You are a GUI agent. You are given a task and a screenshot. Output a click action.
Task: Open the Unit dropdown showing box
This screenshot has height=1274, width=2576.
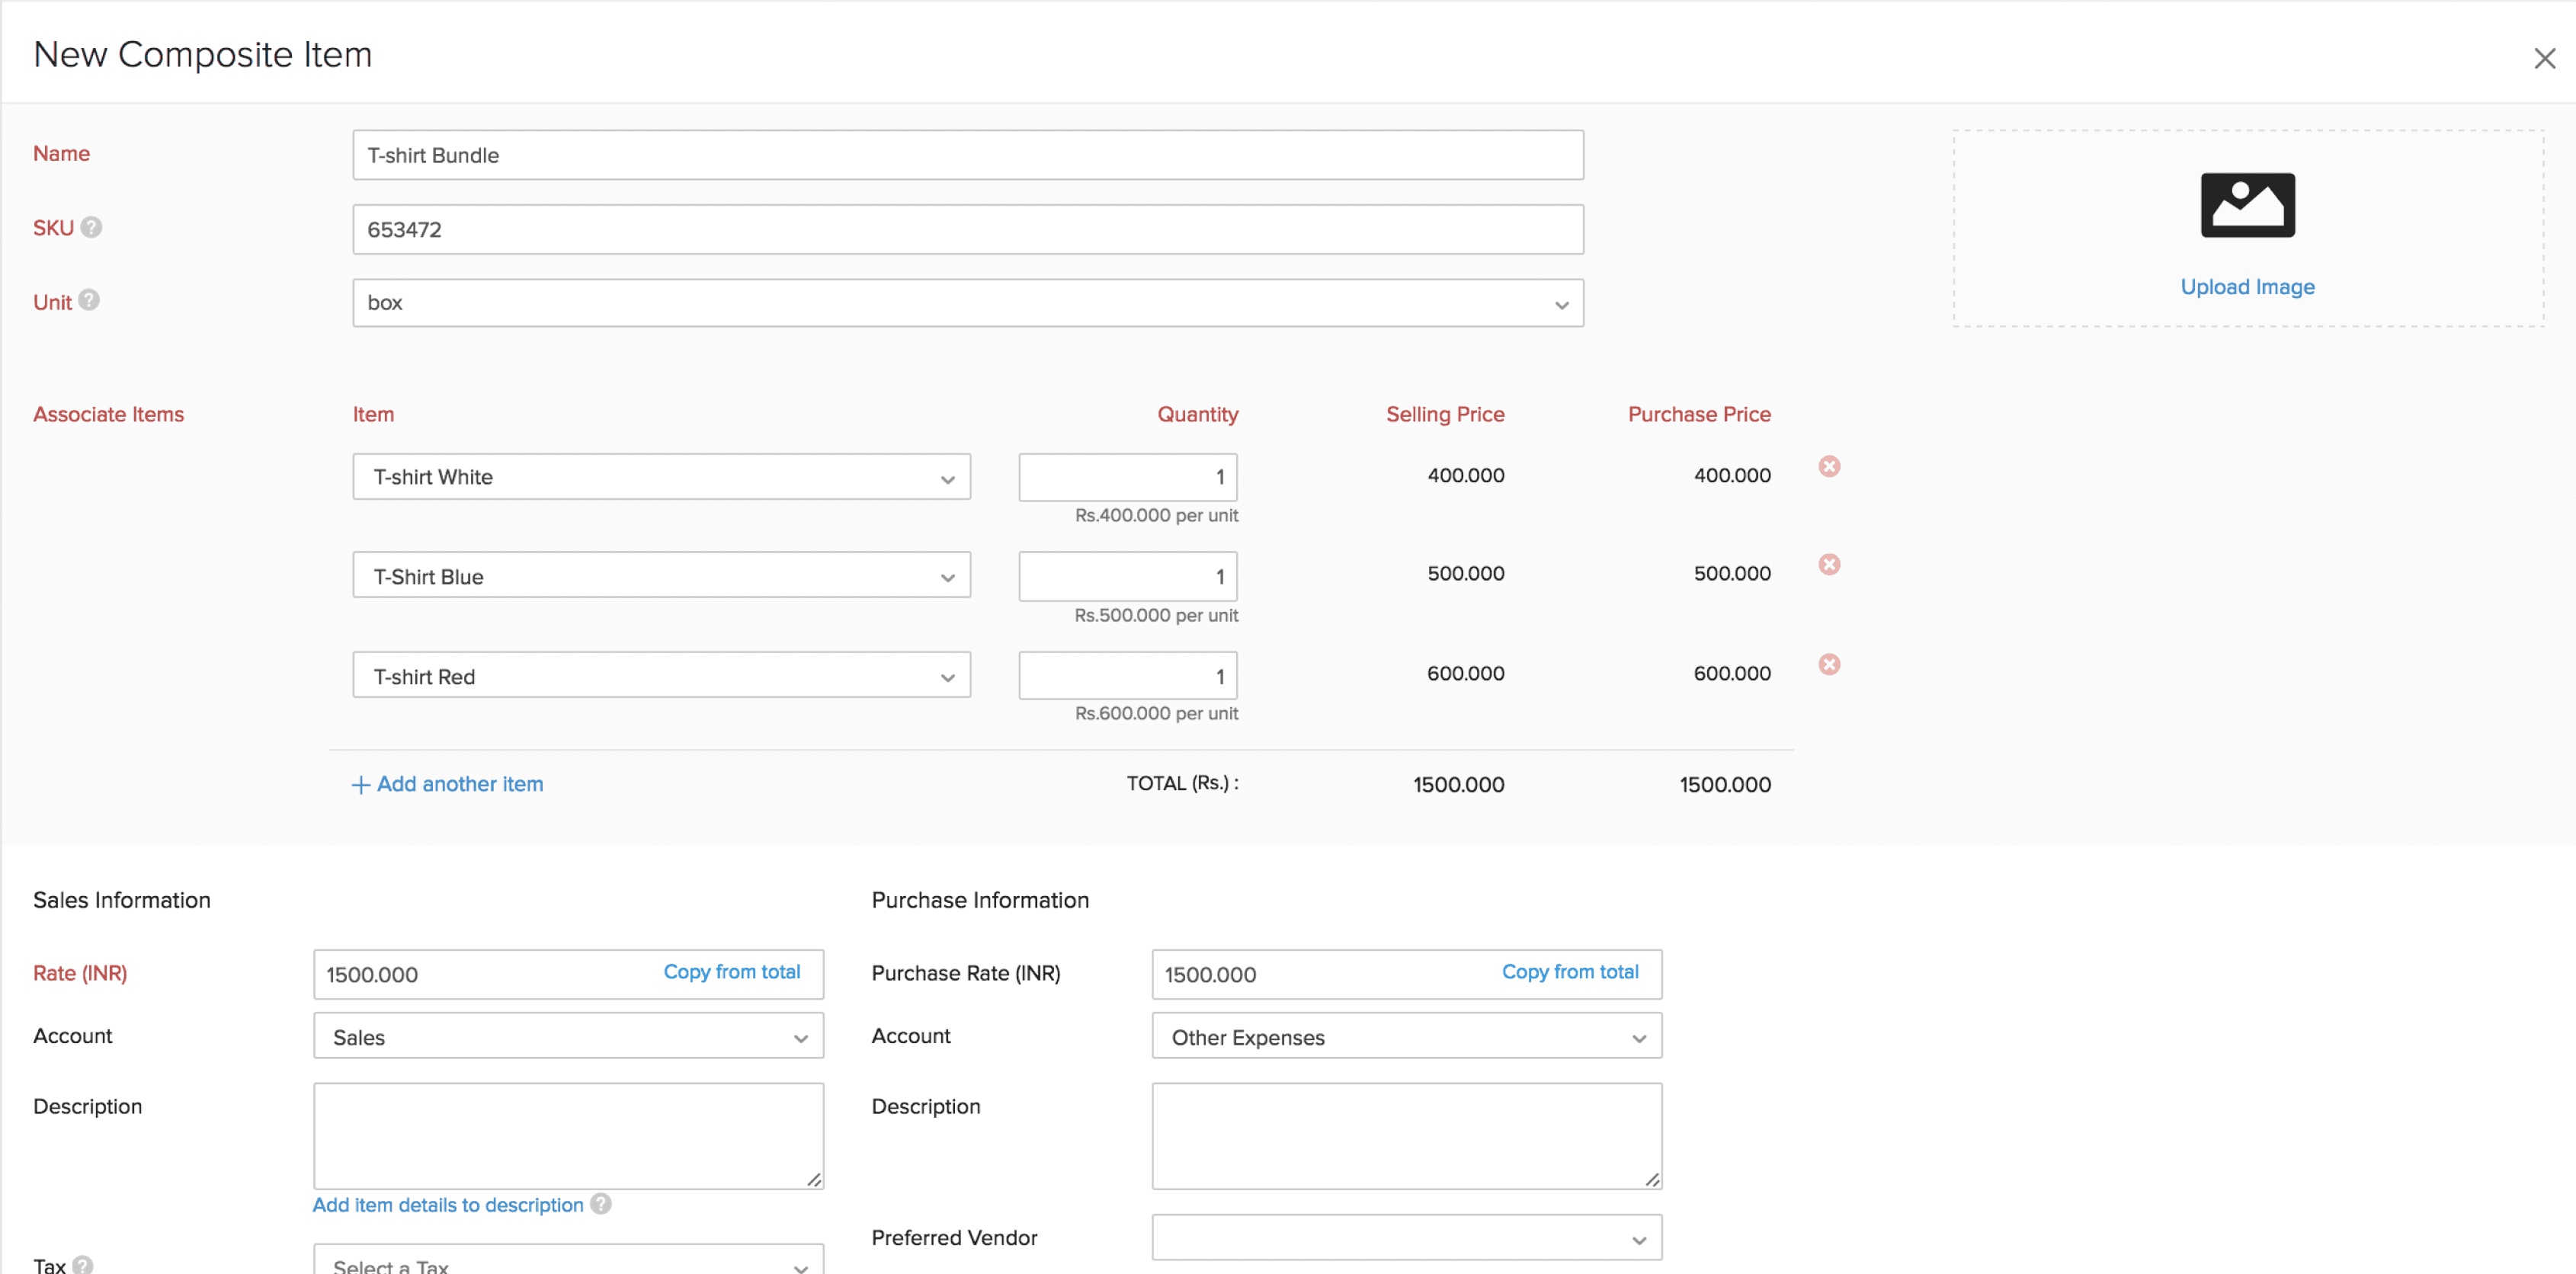[967, 303]
